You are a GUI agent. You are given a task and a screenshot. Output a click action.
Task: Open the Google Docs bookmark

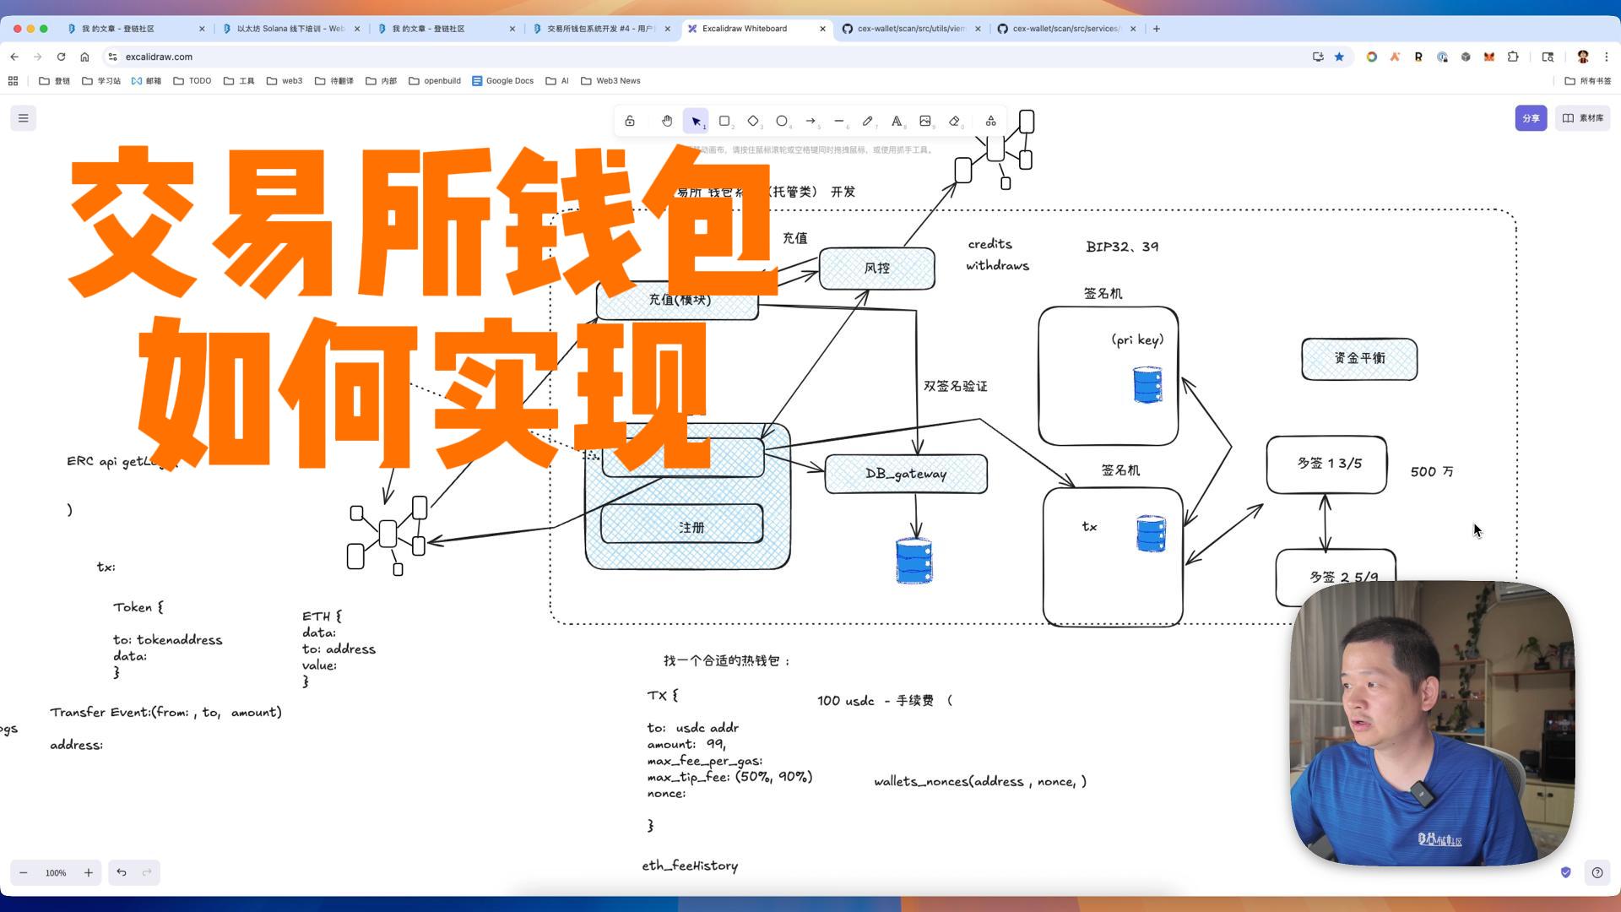pos(503,81)
